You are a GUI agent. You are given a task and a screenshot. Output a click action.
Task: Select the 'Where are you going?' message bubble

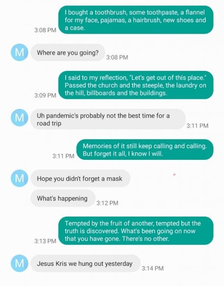(68, 53)
